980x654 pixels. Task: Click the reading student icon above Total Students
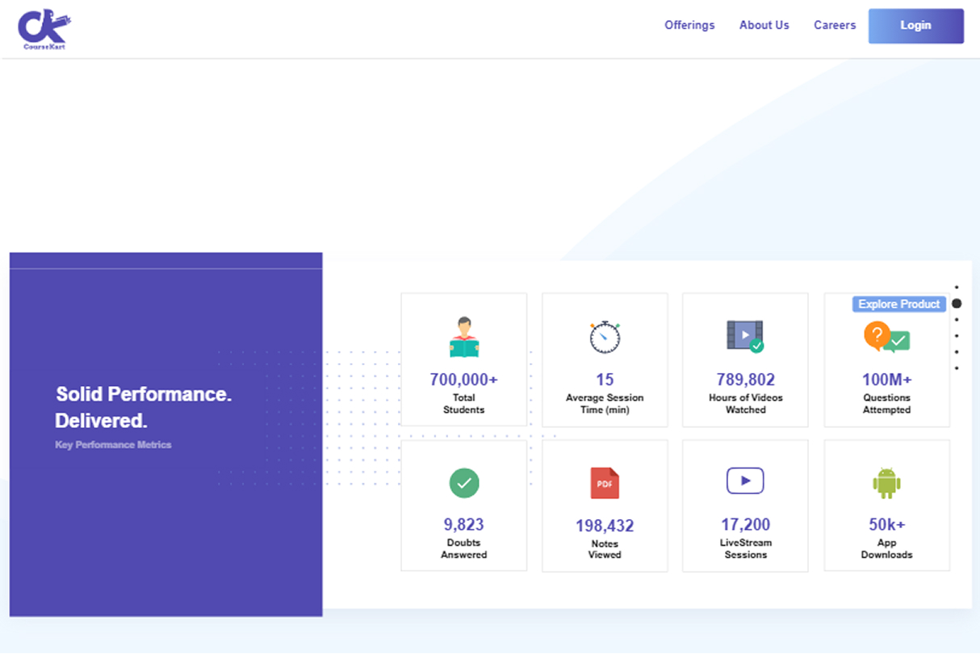pos(464,337)
